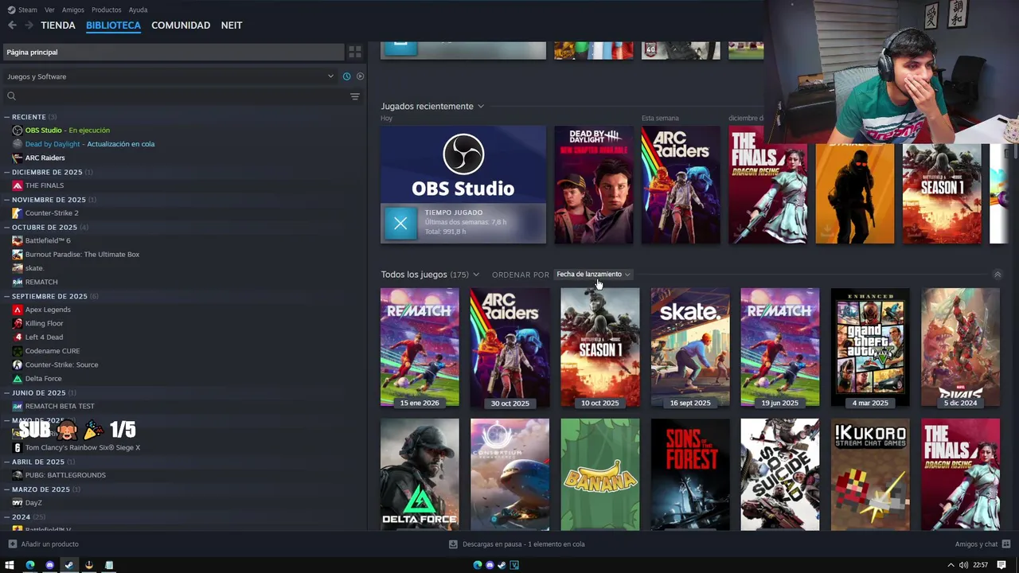Open Banana game cover

[599, 474]
